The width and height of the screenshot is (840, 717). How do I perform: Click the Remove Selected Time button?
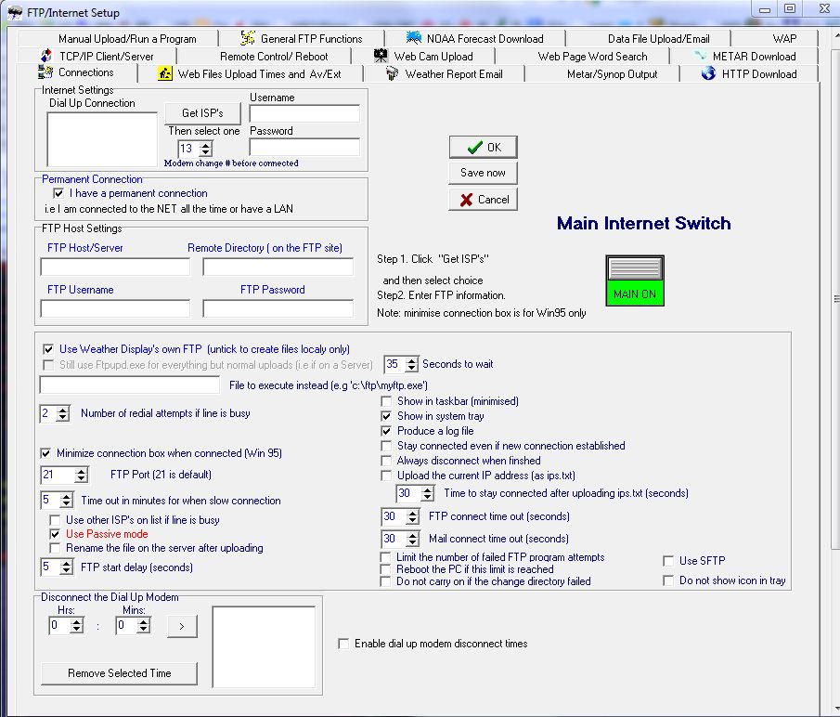[120, 673]
